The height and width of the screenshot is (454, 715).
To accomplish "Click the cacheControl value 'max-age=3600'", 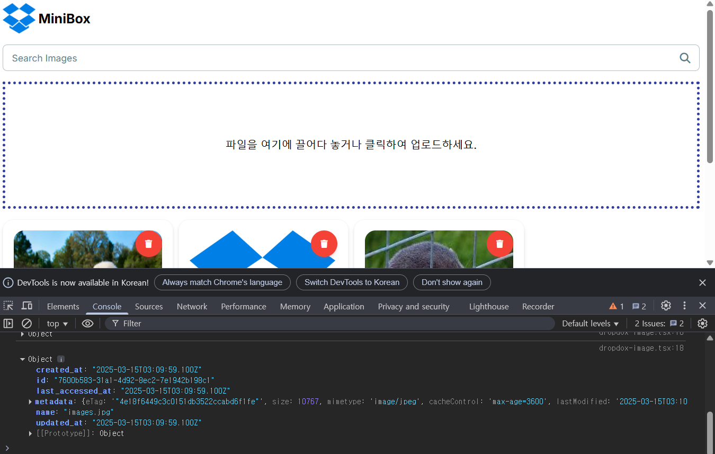I will click(516, 402).
